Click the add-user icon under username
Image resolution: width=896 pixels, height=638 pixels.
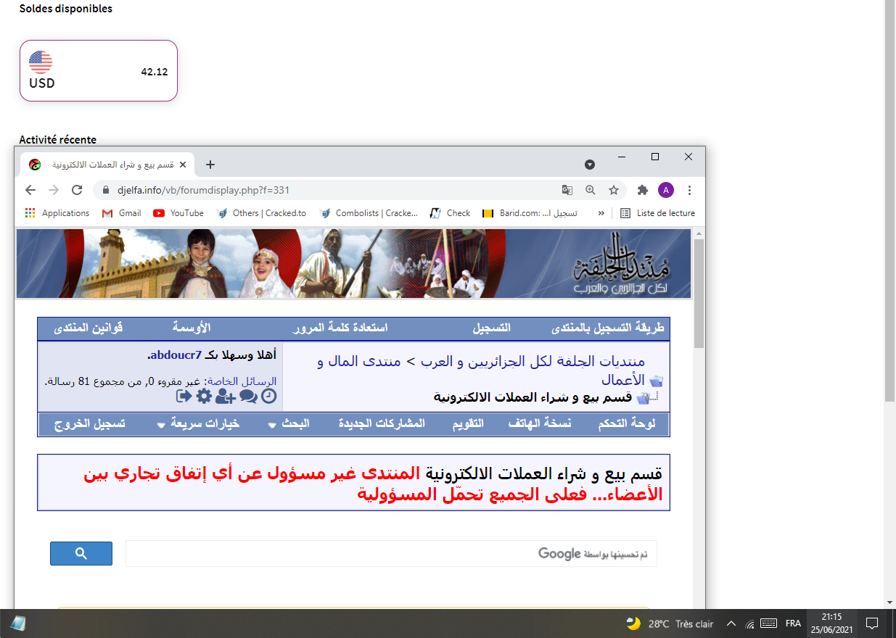pos(226,396)
